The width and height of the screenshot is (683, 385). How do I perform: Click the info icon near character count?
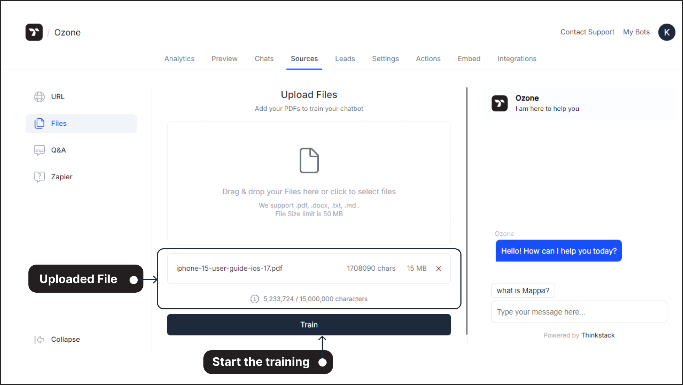[x=254, y=299]
